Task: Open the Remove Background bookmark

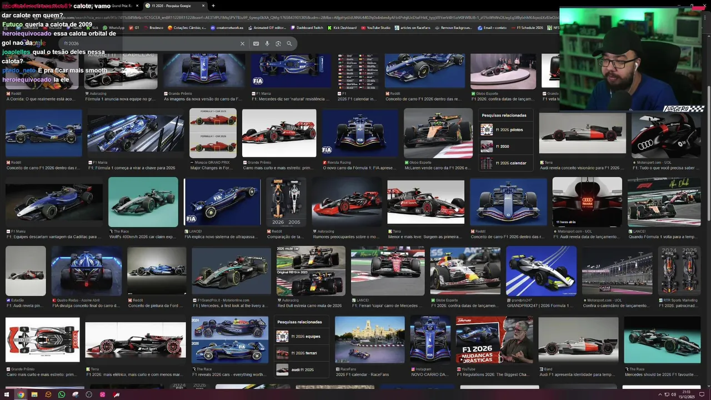Action: [454, 28]
